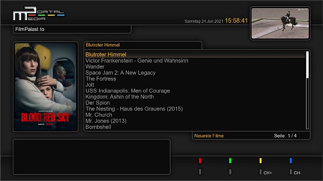Open Victor Frankenstein - Genie und Wahnsinn
The image size is (323, 181).
[137, 61]
